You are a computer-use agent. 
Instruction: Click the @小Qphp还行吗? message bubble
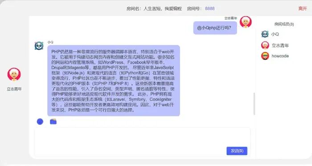[215, 28]
